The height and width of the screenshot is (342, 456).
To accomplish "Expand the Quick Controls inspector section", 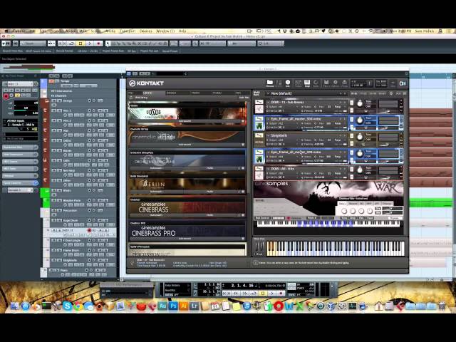I will coord(21,183).
